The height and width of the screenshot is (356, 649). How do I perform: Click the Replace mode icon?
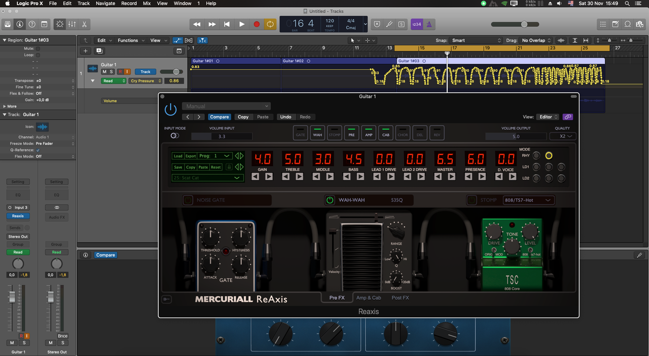pos(377,24)
